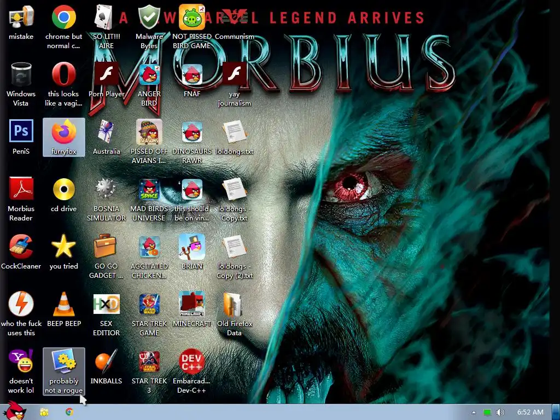The image size is (560, 420).
Task: Launch Chrome from the taskbar
Action: [x=69, y=412]
